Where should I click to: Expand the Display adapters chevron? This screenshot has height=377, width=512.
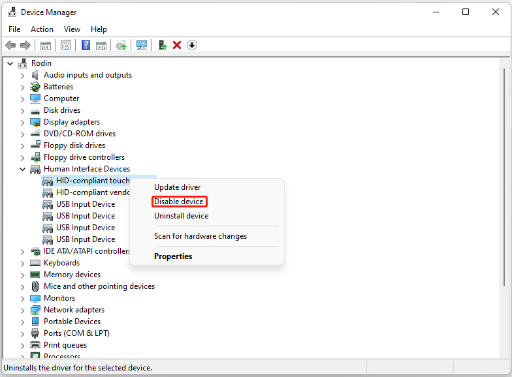(x=22, y=123)
